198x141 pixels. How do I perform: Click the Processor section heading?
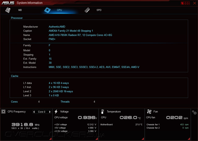[x=17, y=18]
